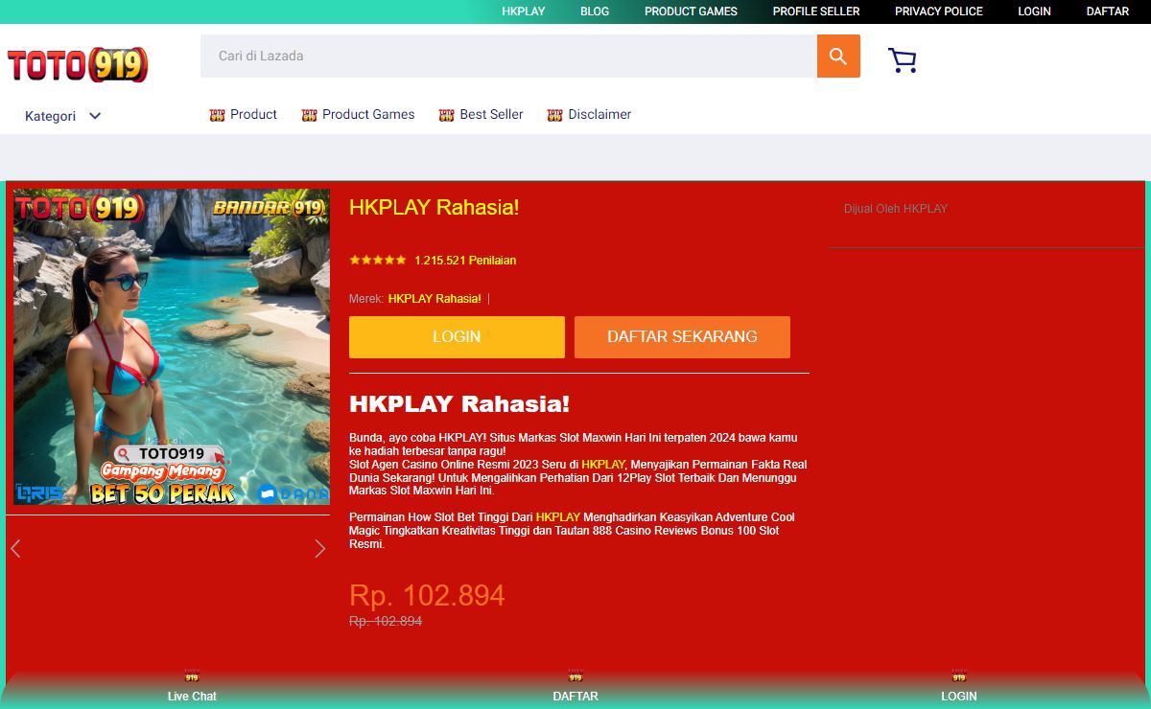Click the icon beside Disclaimer link
Screen dimensions: 1151x709
[x=554, y=115]
